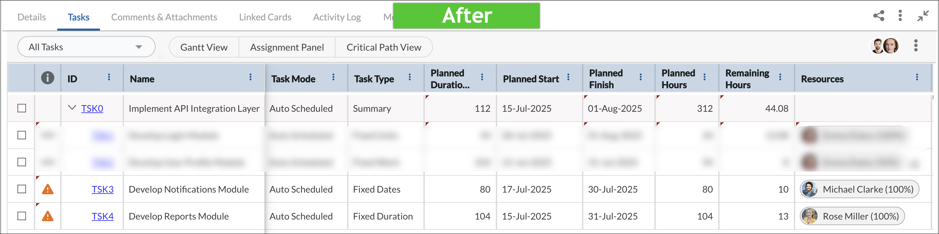
Task: Check the TSK4 row checkbox
Action: click(22, 216)
